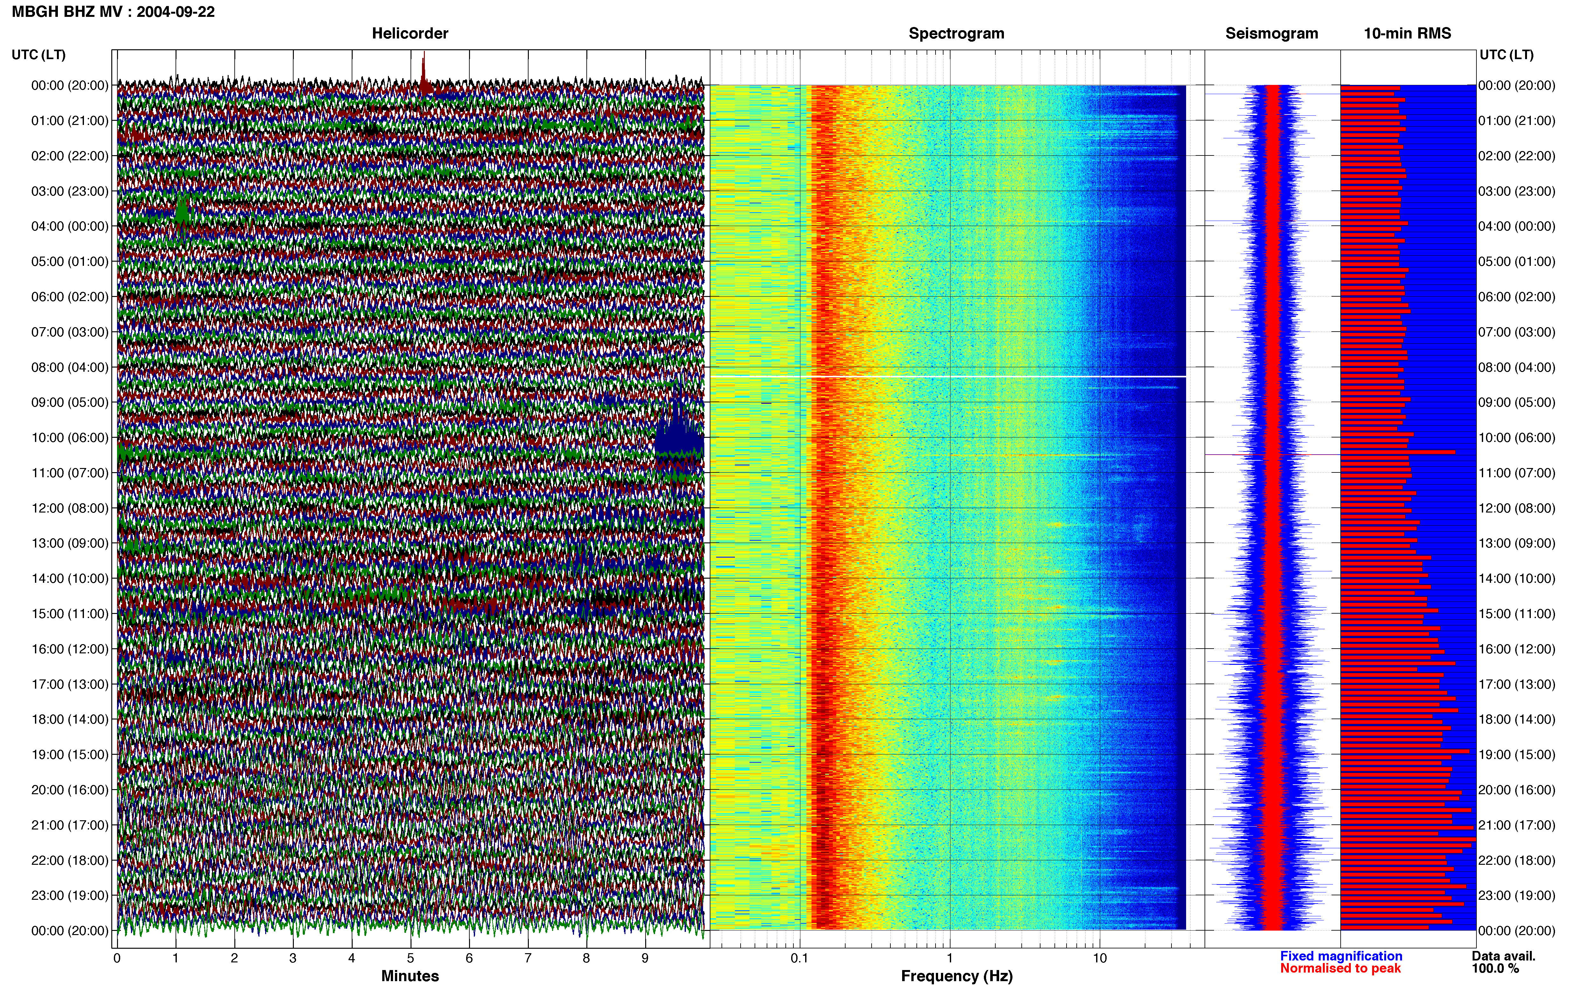The height and width of the screenshot is (998, 1596).
Task: Click the 'Spectrogram' panel heading
Action: (x=957, y=34)
